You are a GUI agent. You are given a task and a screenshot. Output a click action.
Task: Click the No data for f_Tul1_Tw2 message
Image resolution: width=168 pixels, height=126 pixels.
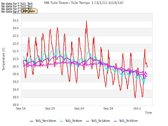coord(17,6)
